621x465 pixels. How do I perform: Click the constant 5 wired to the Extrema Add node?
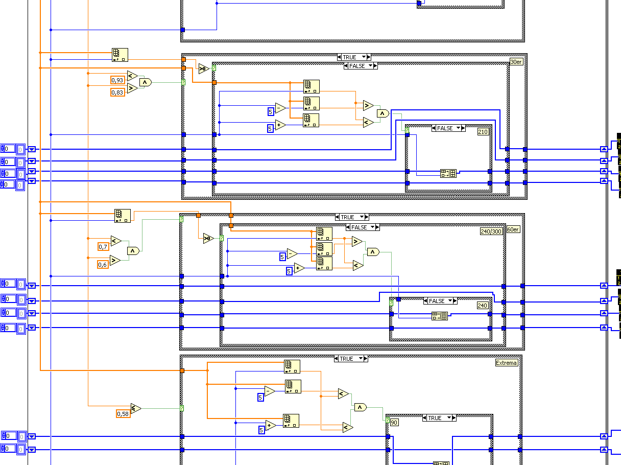261,430
